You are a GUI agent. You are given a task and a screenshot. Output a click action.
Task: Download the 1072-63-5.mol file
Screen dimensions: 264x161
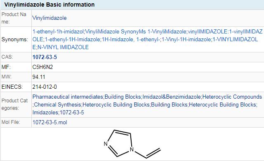(49, 122)
